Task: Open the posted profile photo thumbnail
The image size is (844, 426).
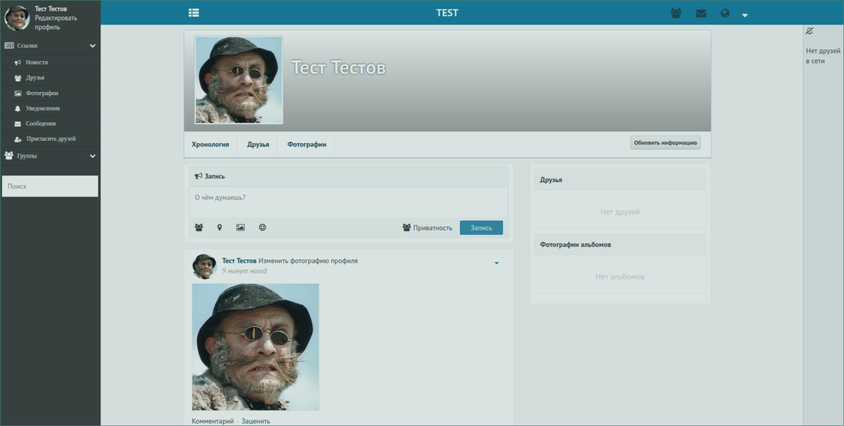Action: [255, 347]
